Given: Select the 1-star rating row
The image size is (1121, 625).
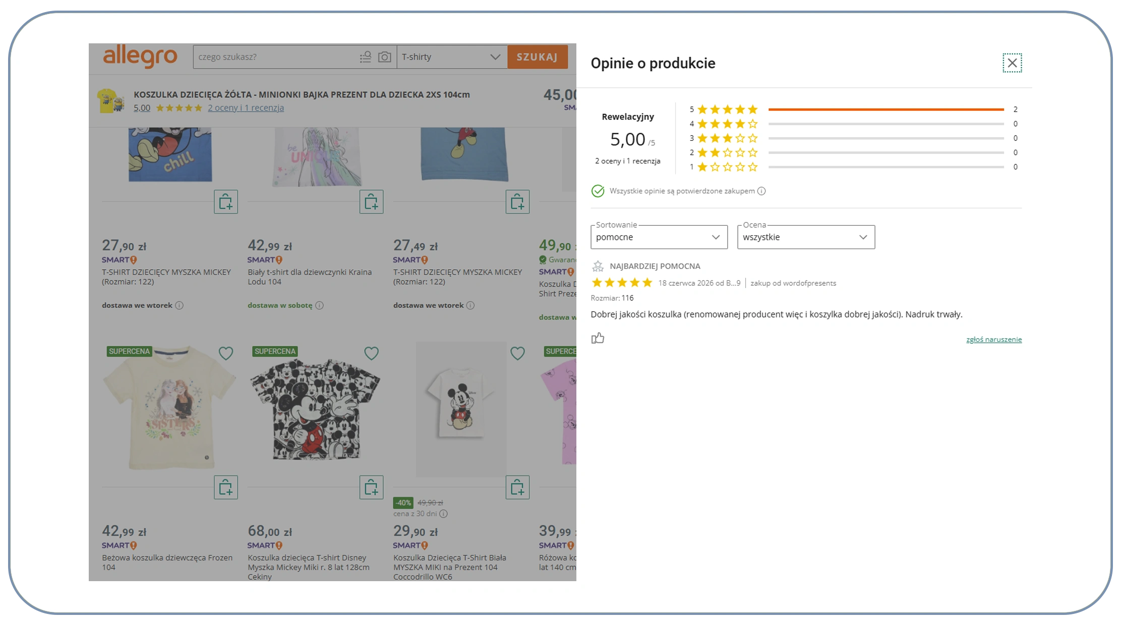Looking at the screenshot, I should point(854,167).
